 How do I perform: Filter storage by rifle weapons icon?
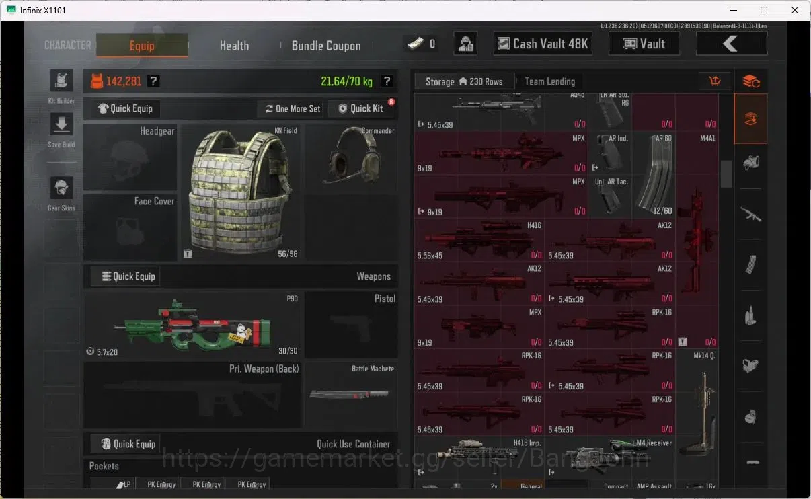point(750,215)
